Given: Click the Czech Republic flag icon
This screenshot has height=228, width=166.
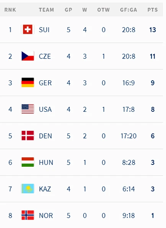Looking at the screenshot, I should coord(28,56).
